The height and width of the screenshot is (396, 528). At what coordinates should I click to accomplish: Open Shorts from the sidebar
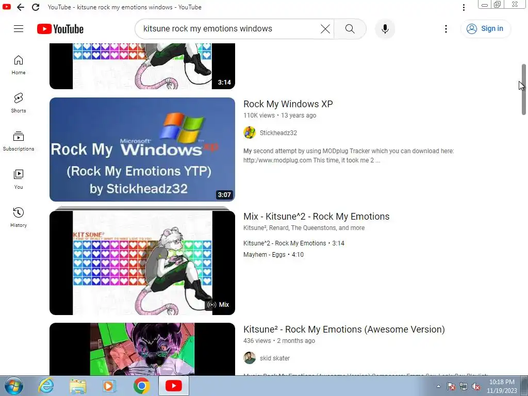pyautogui.click(x=19, y=103)
